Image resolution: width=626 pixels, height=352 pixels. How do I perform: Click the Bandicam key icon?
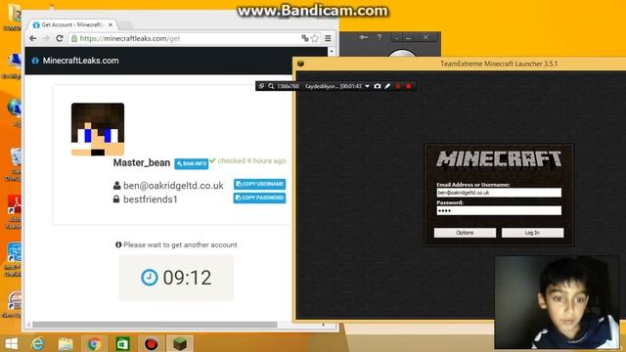click(363, 37)
